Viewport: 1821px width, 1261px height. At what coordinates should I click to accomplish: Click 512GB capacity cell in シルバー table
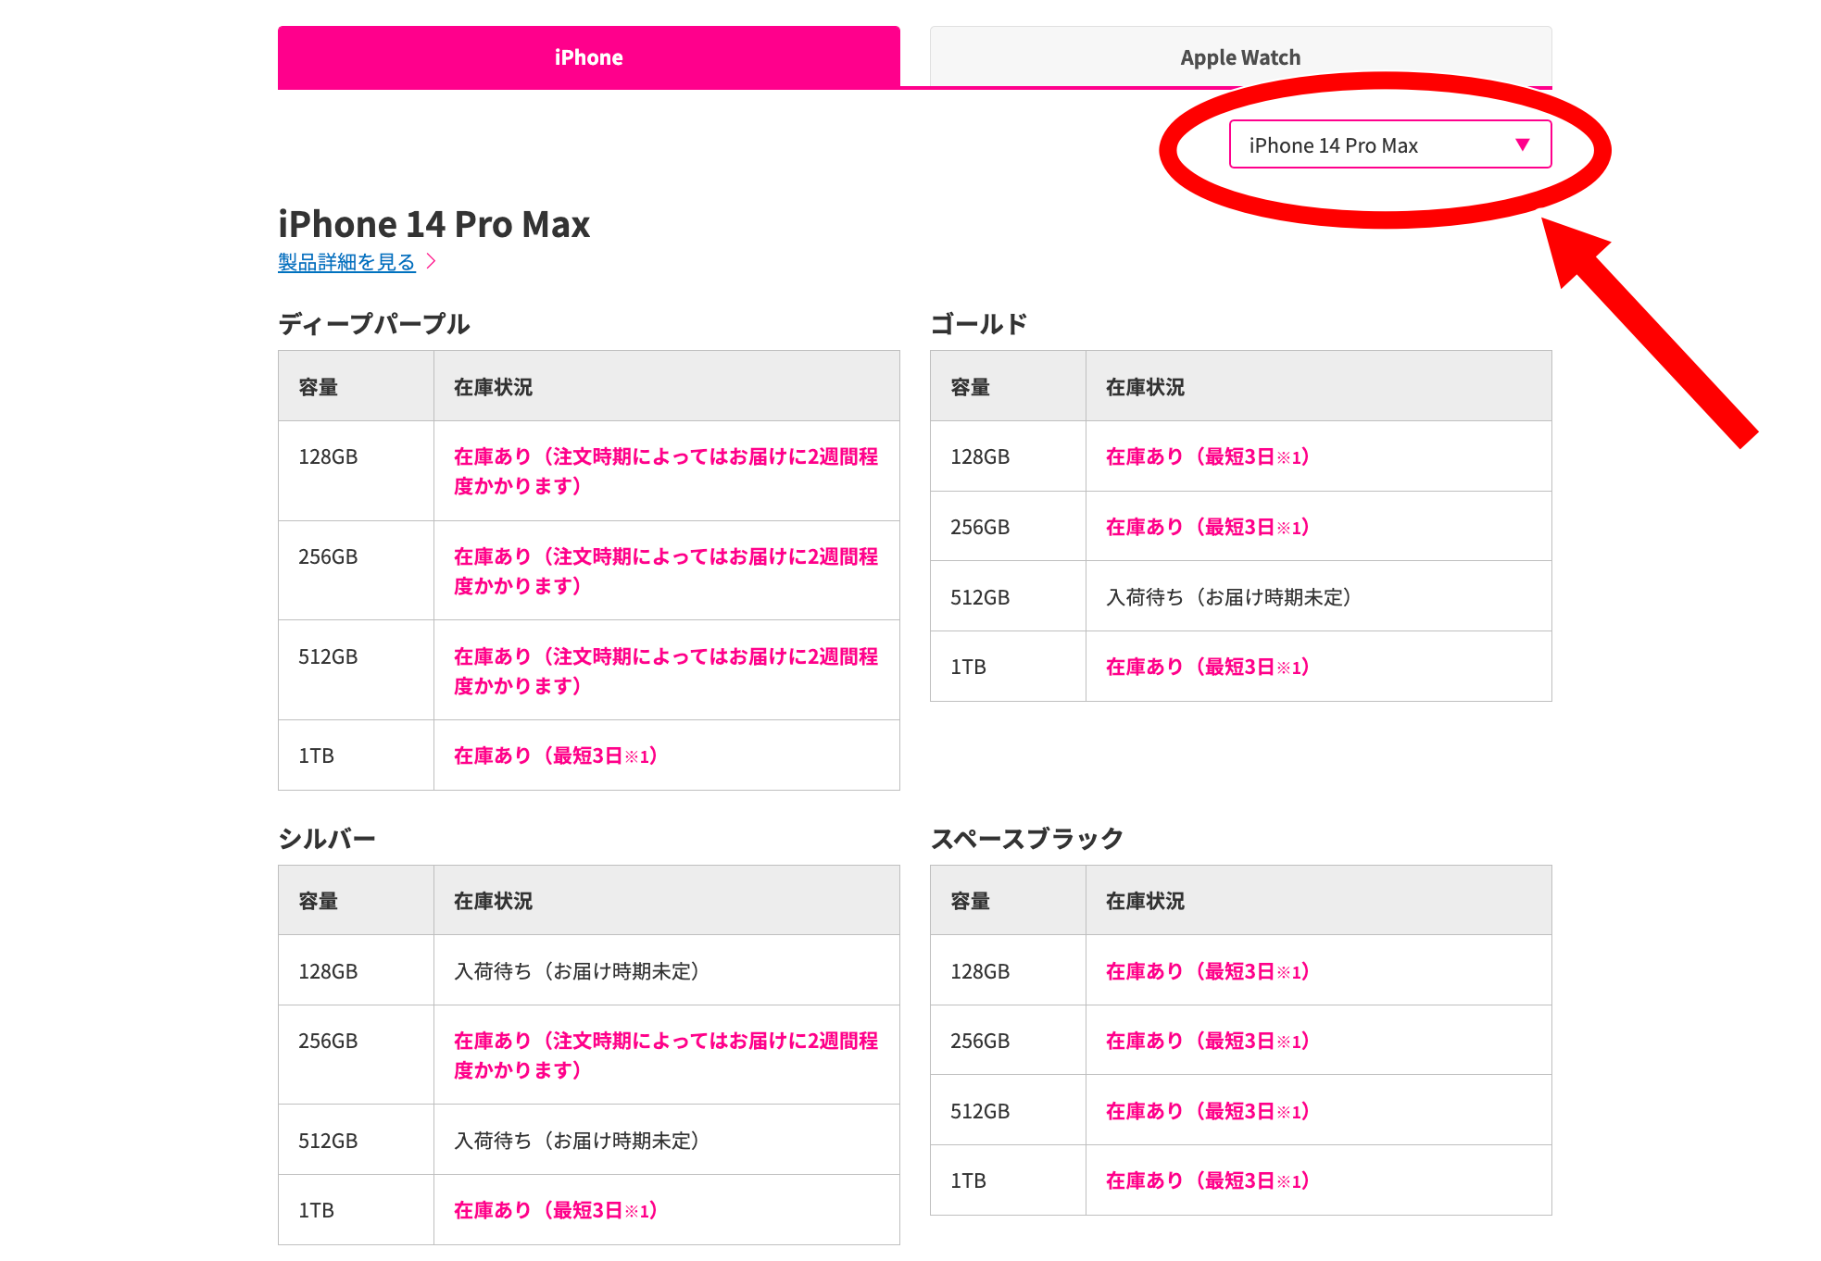pos(356,1141)
